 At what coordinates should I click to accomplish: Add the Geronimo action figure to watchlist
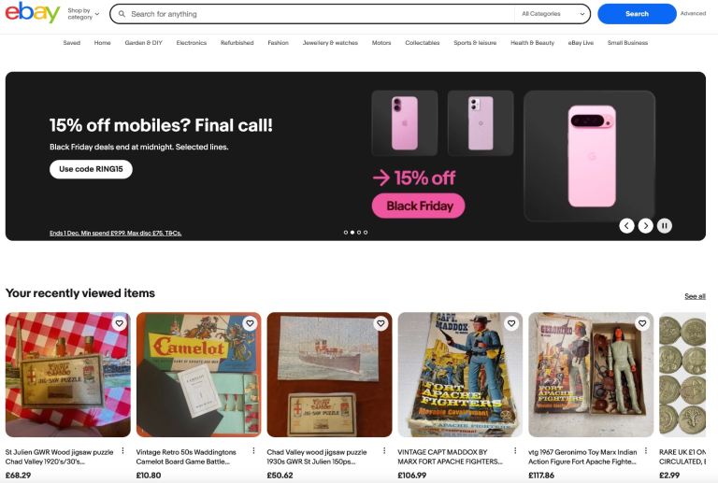coord(642,323)
